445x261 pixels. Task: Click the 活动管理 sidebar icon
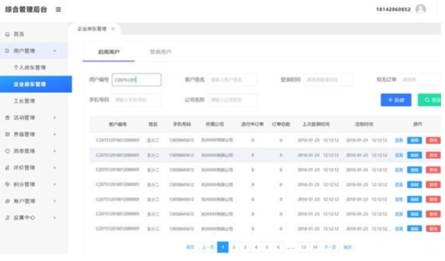(x=7, y=118)
